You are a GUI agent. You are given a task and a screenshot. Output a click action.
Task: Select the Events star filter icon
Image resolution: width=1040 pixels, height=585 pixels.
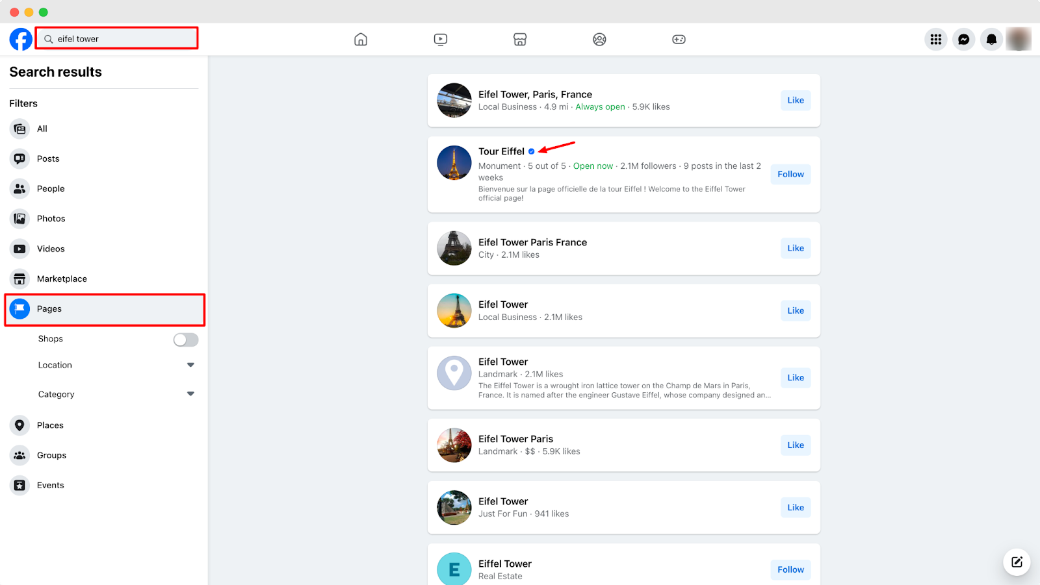click(19, 485)
